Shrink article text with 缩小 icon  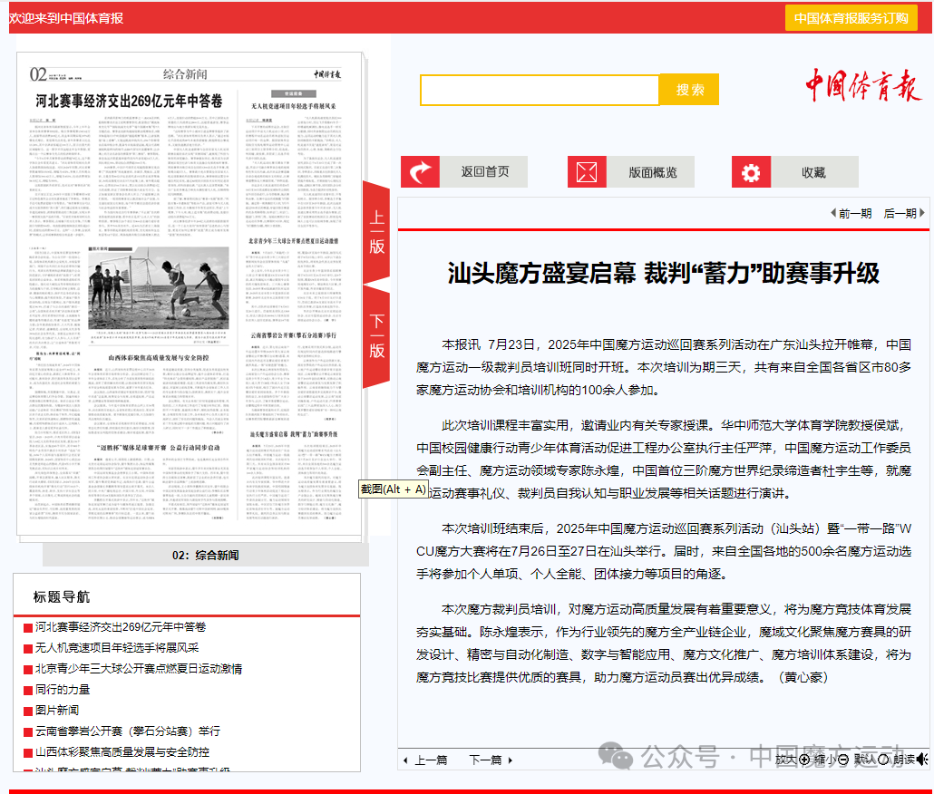coord(843,760)
